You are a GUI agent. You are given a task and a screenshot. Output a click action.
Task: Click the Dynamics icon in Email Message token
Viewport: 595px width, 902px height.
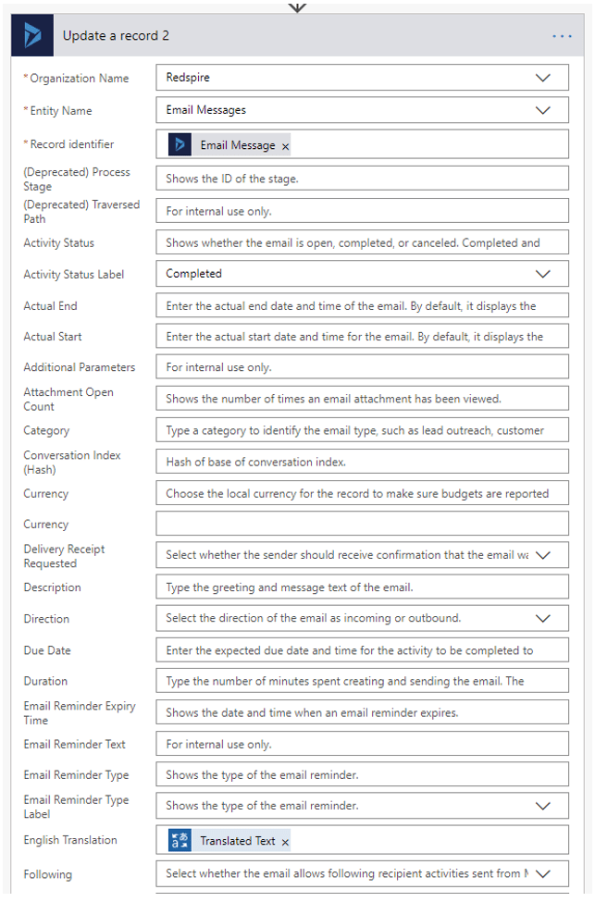click(x=180, y=144)
